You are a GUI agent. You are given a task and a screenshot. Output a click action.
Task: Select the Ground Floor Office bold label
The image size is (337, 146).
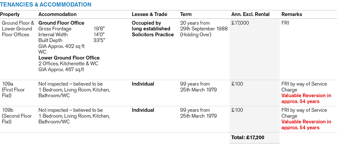pyautogui.click(x=61, y=23)
